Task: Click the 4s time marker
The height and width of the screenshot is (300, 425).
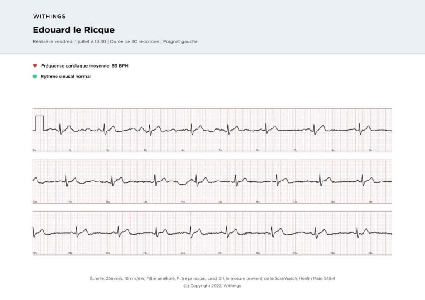Action: click(183, 150)
